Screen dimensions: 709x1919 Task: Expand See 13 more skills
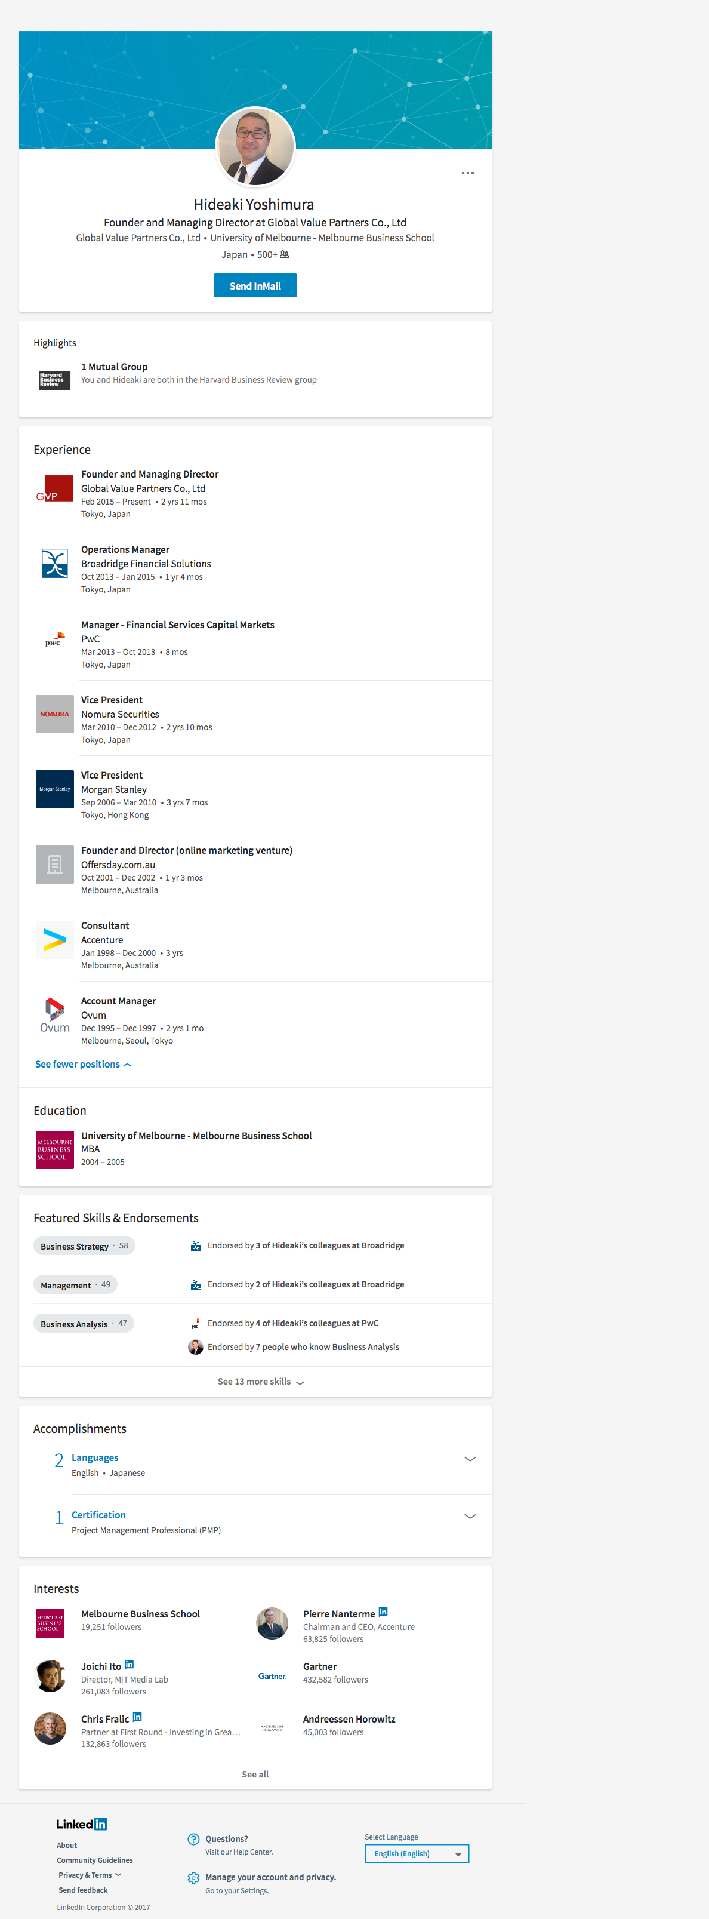tap(260, 1381)
